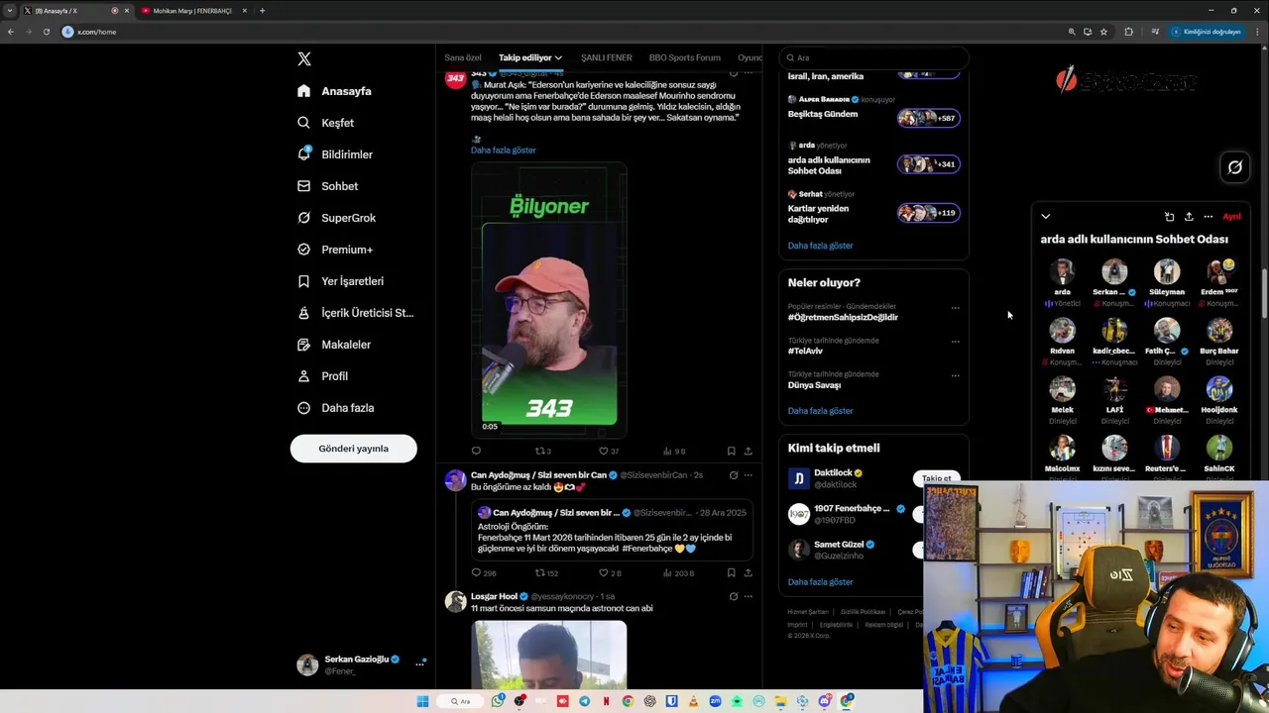The height and width of the screenshot is (713, 1269).
Task: Repost the 343 post with 3 reposts
Action: coord(542,451)
